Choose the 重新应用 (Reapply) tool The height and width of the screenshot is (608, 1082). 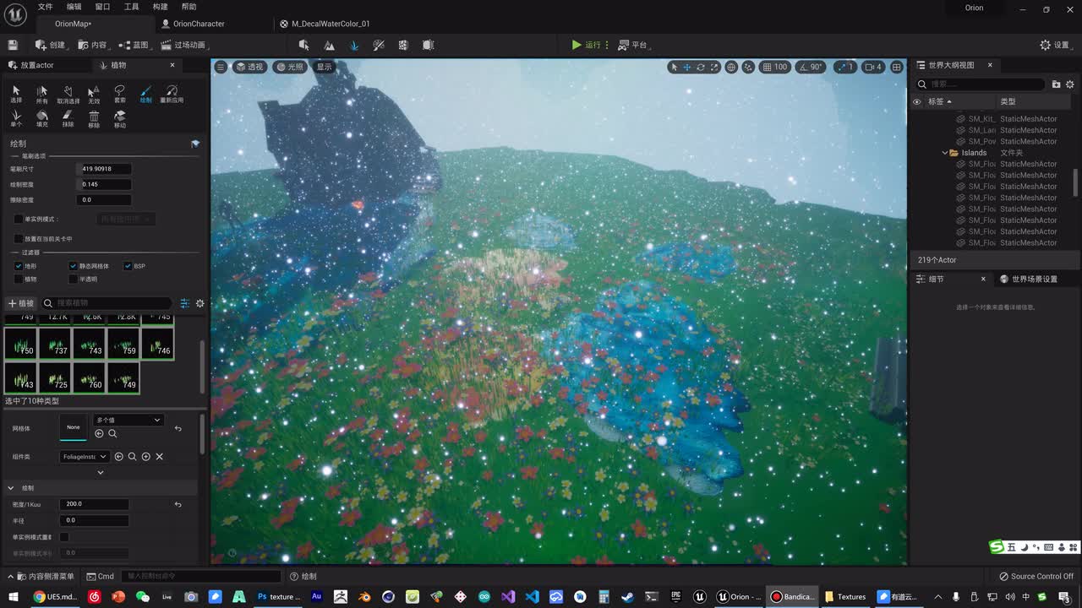pos(172,94)
